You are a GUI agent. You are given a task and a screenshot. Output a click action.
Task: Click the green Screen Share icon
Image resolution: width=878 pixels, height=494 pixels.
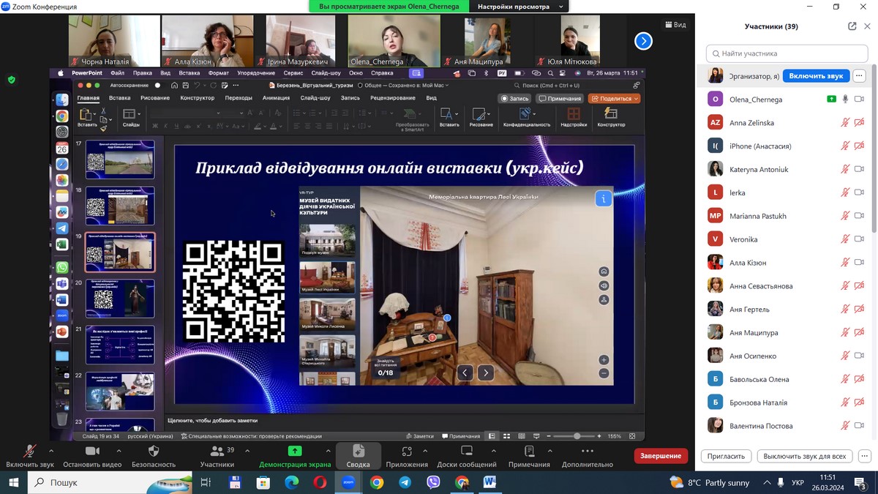coord(295,451)
